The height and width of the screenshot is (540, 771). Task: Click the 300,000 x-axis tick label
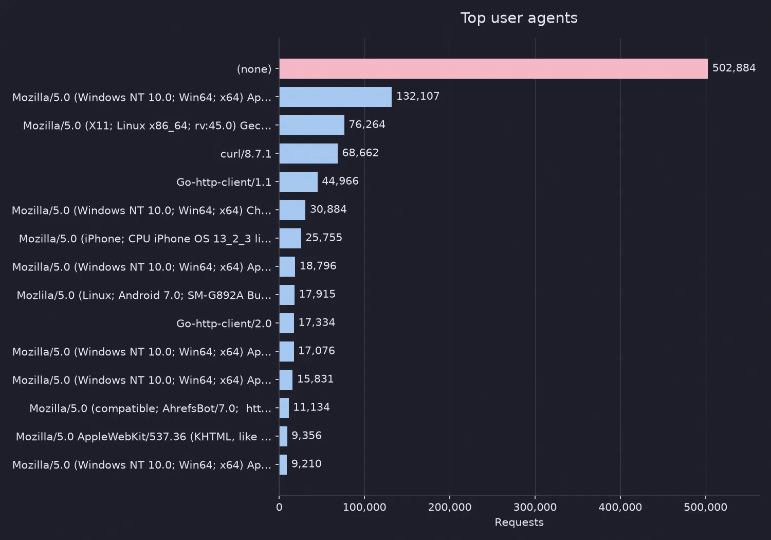click(x=535, y=507)
